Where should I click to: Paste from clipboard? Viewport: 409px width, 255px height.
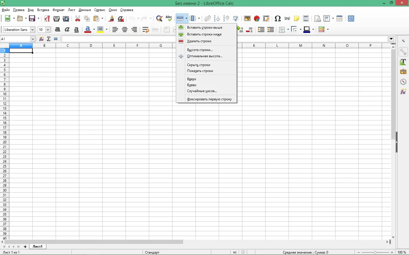pyautogui.click(x=97, y=19)
